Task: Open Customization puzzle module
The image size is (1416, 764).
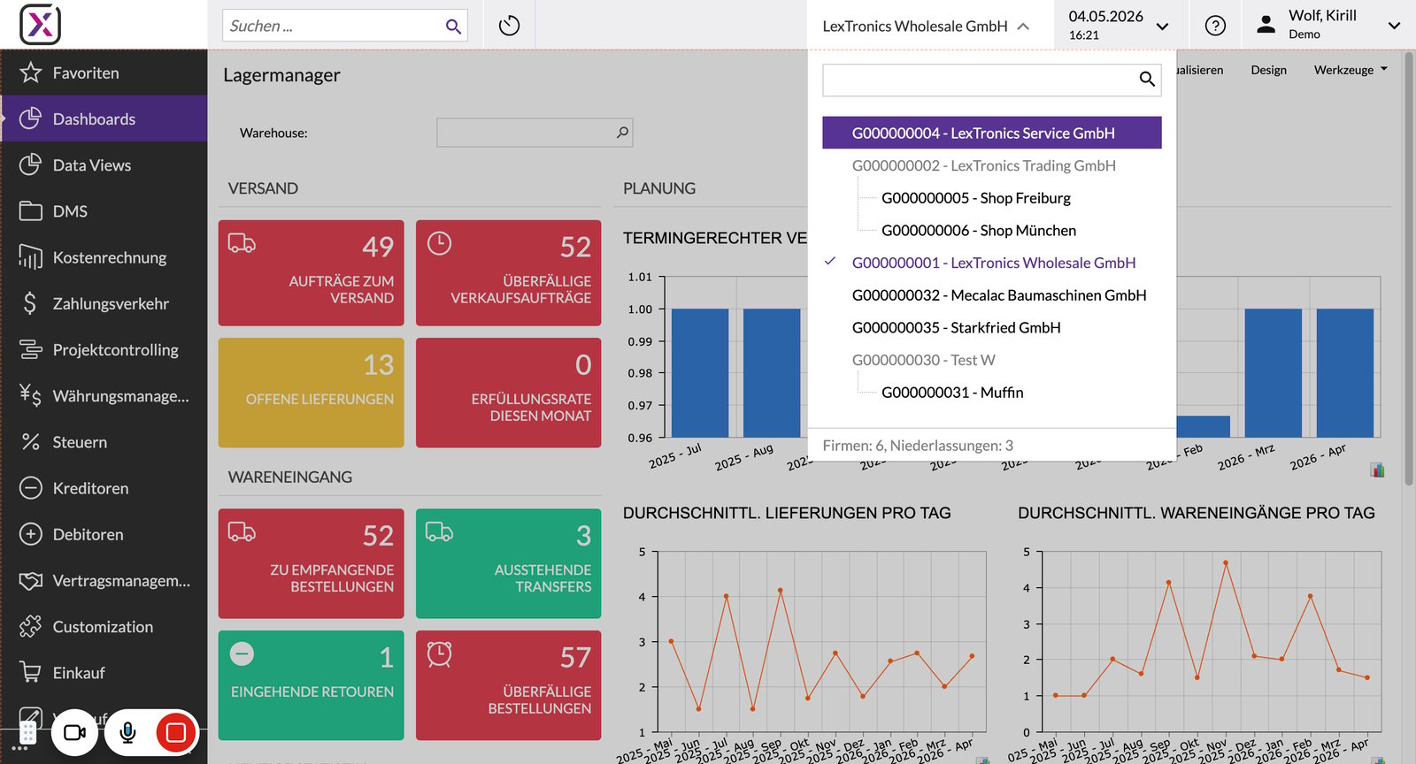Action: [x=104, y=626]
